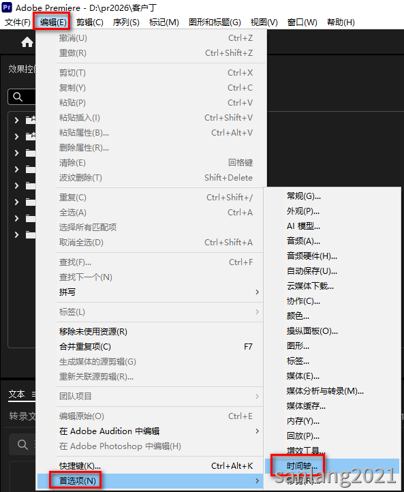This screenshot has height=492, width=404.
Task: Open 常规(G)... preferences
Action: tap(332, 196)
